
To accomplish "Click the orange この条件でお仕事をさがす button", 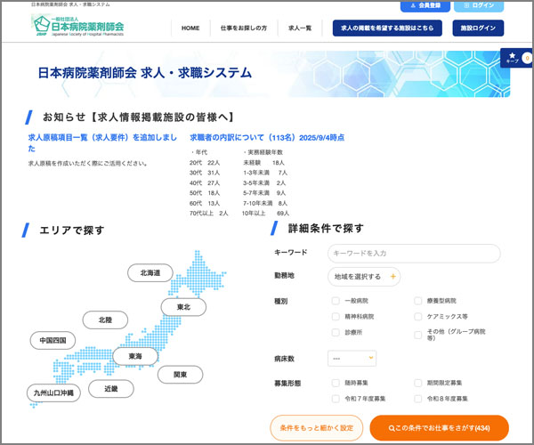I will click(x=440, y=428).
